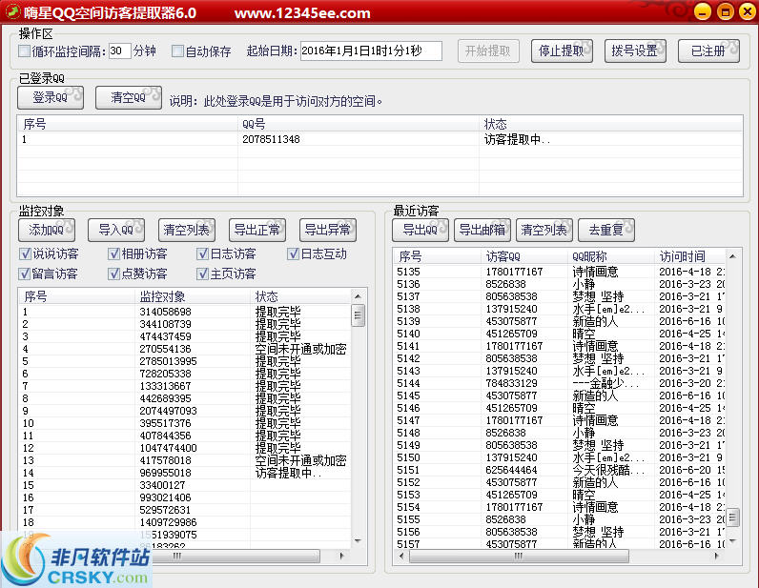Minimize the window with the gold button
Viewport: 759px width, 588px height.
click(x=703, y=11)
